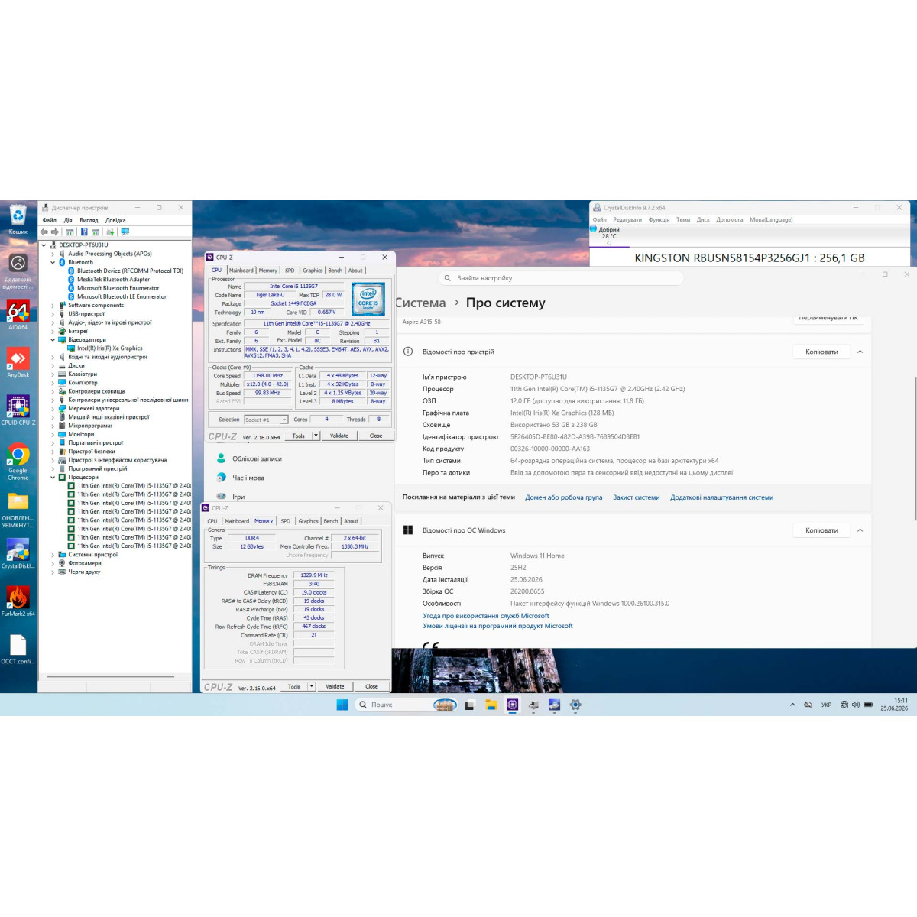The height and width of the screenshot is (917, 917).
Task: Collapse the Windows specifications section chevron
Action: pos(860,530)
